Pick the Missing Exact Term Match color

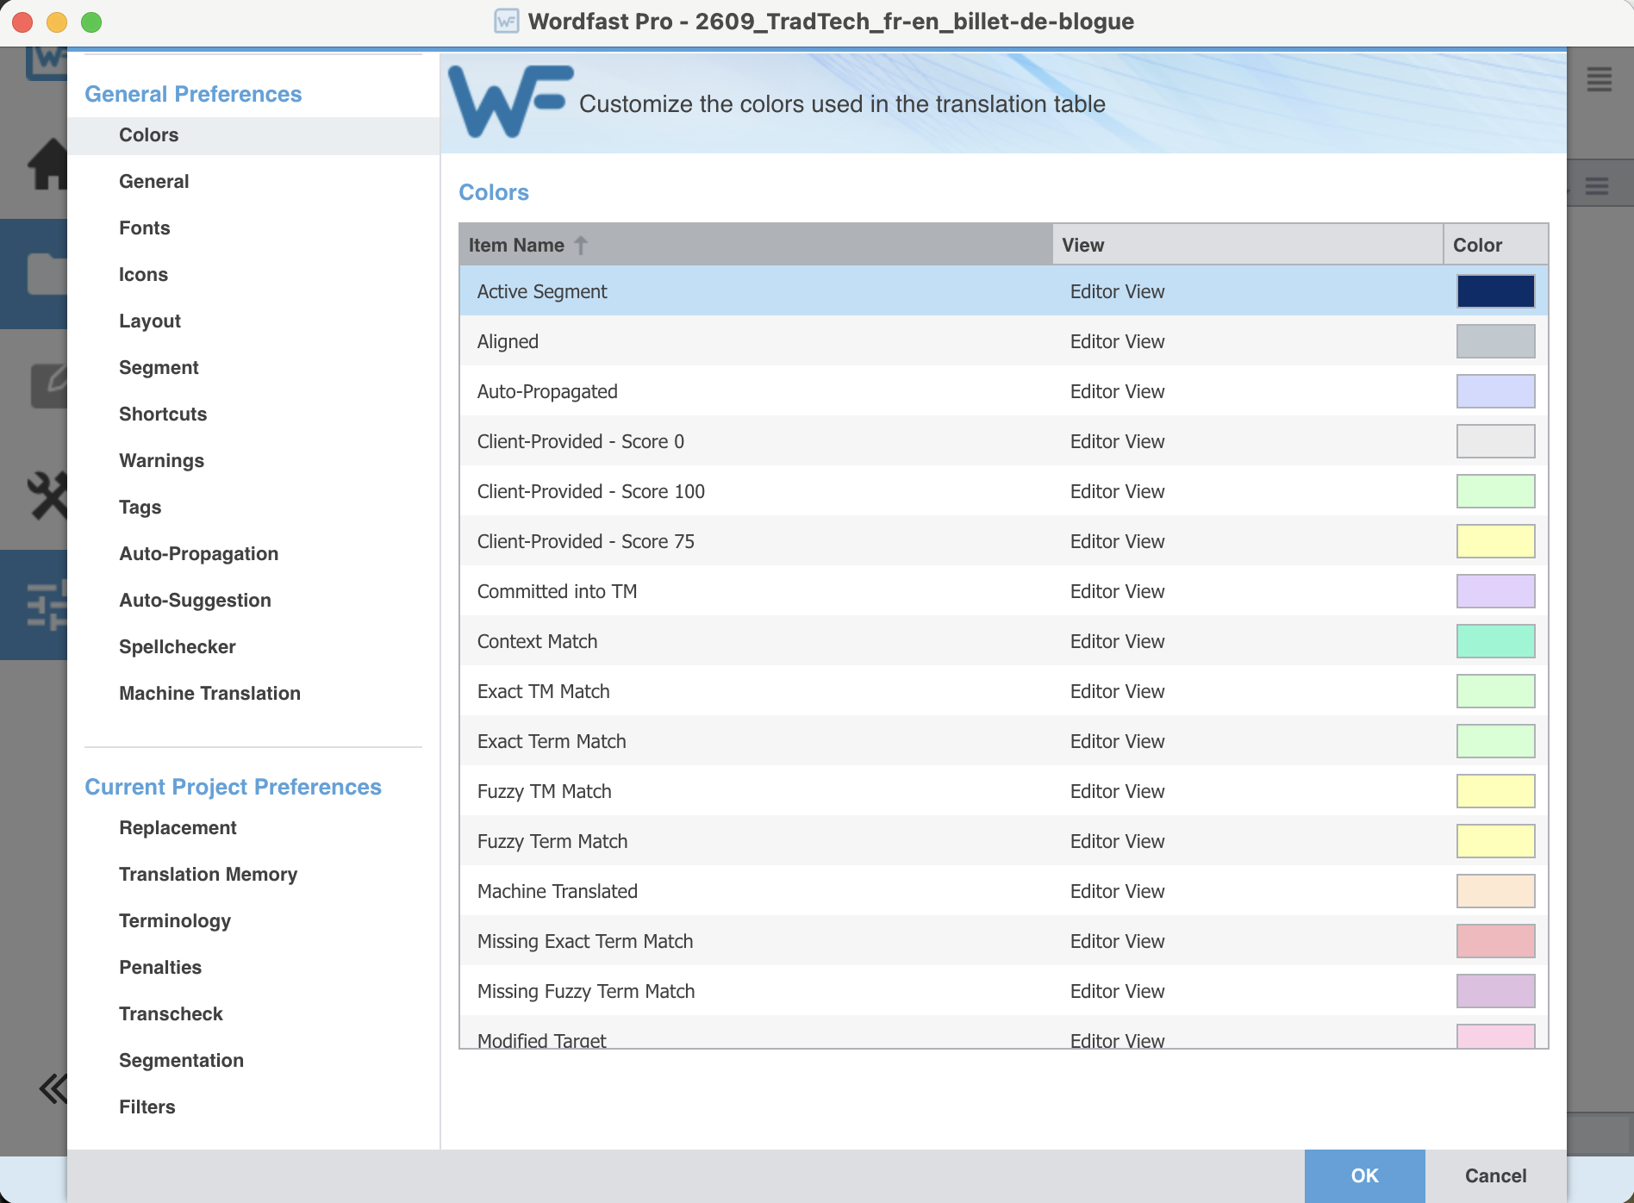[1495, 941]
